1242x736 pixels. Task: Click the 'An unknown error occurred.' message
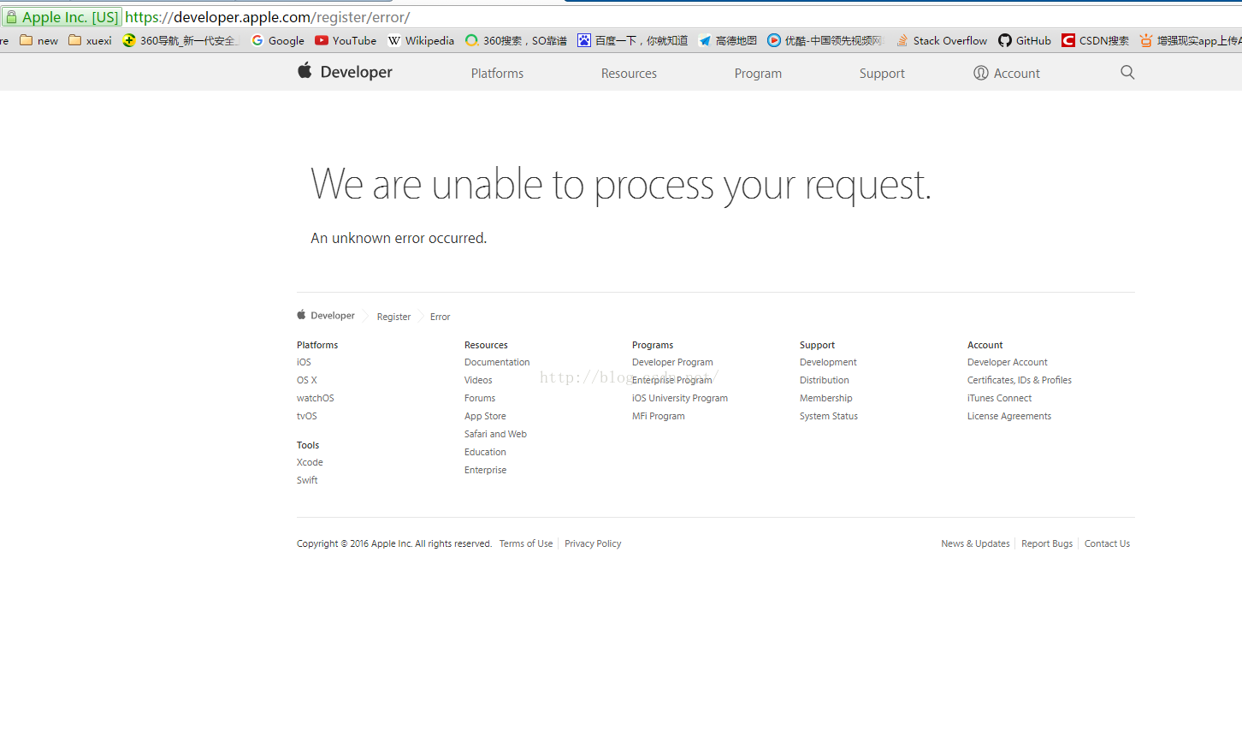coord(399,238)
